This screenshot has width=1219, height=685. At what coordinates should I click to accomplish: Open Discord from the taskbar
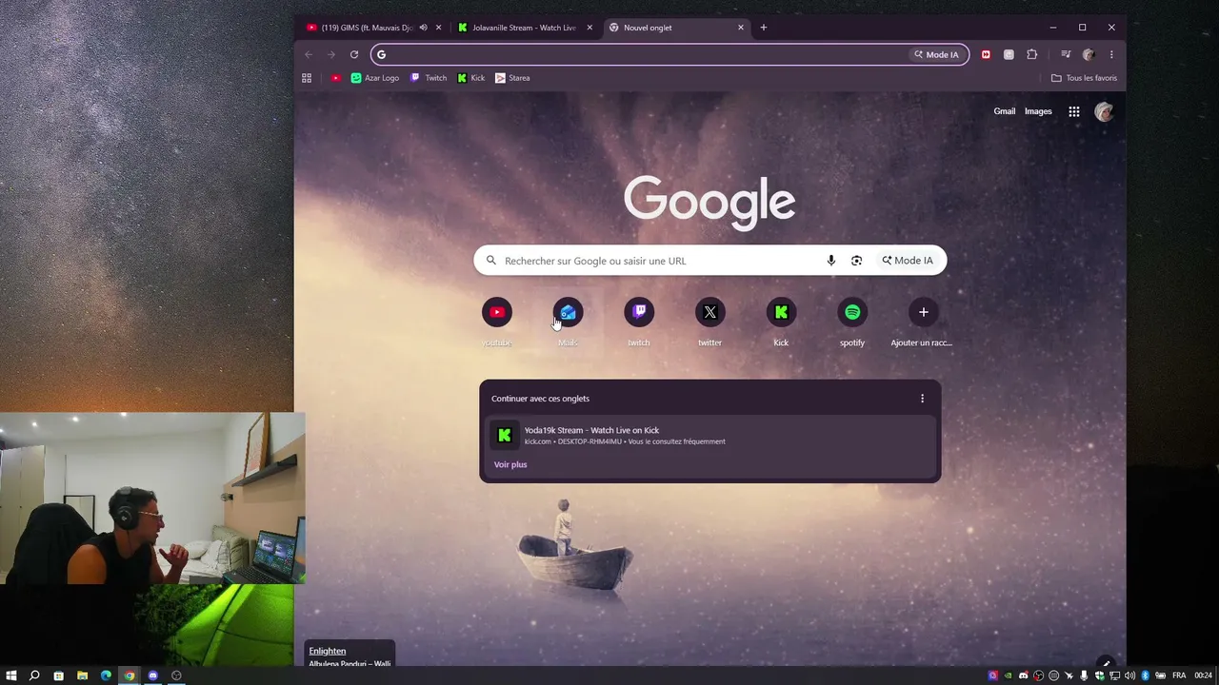pos(152,675)
